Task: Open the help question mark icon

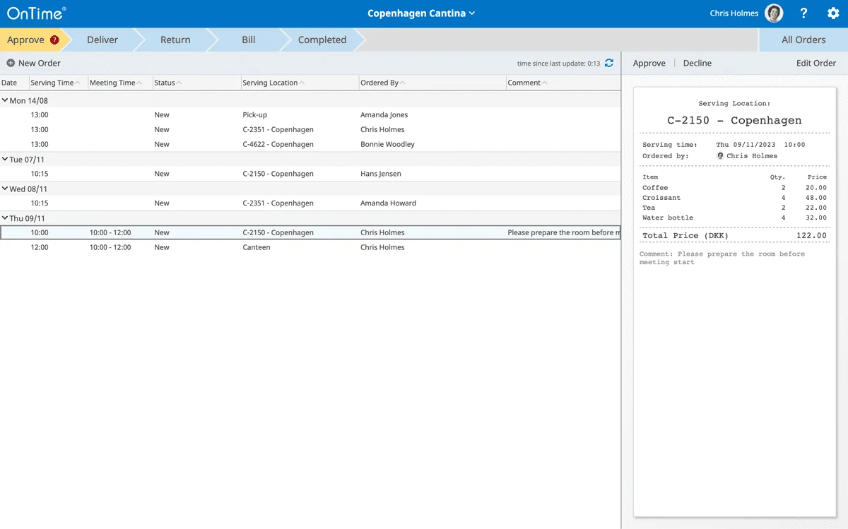Action: 803,13
